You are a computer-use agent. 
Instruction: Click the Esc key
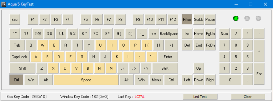point(15,19)
